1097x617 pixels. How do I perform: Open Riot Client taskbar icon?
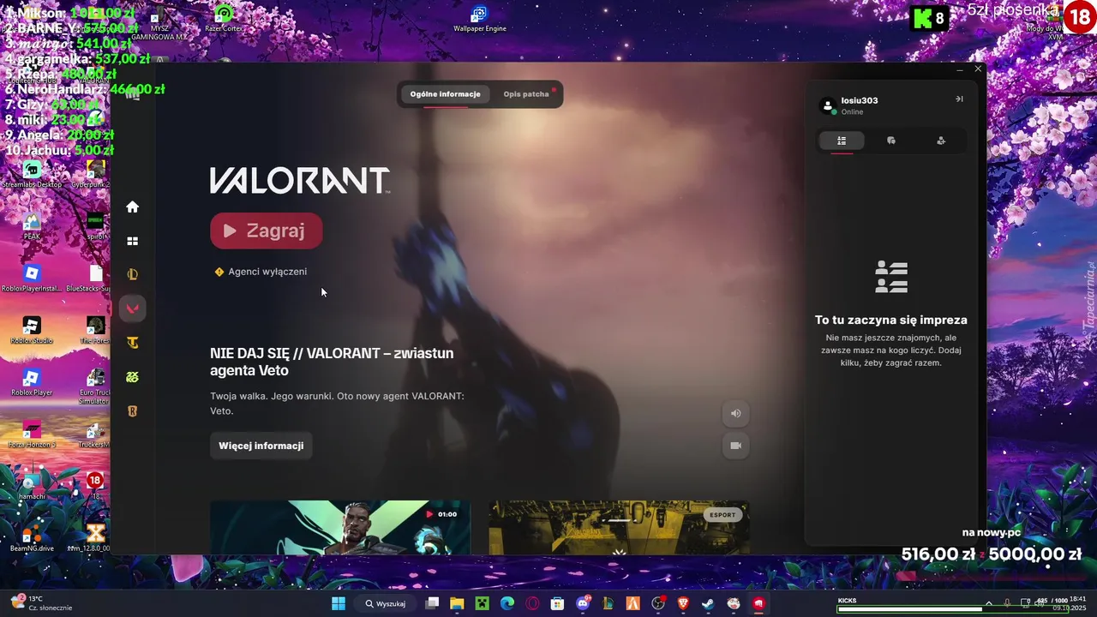pos(758,603)
